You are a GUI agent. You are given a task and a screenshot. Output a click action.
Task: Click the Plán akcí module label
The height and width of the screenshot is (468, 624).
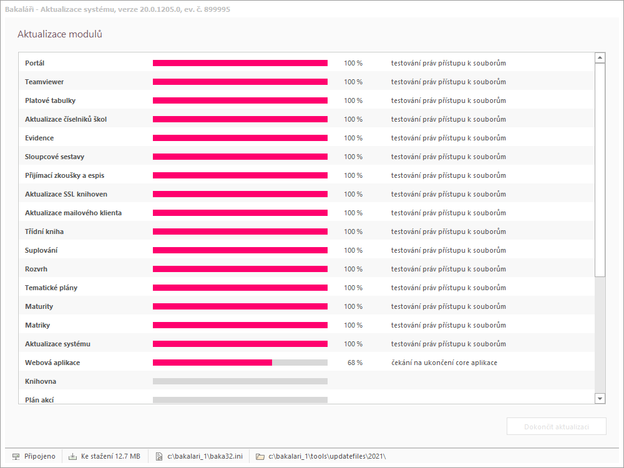point(39,399)
